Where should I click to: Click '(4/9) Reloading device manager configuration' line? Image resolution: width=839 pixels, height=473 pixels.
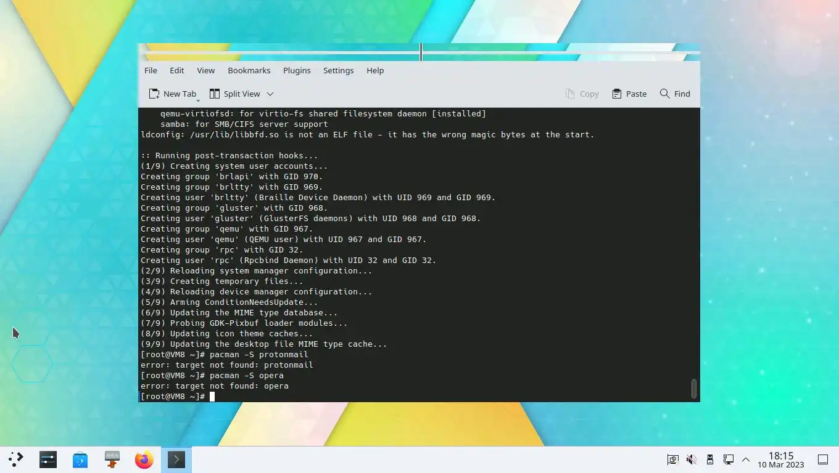click(x=257, y=292)
